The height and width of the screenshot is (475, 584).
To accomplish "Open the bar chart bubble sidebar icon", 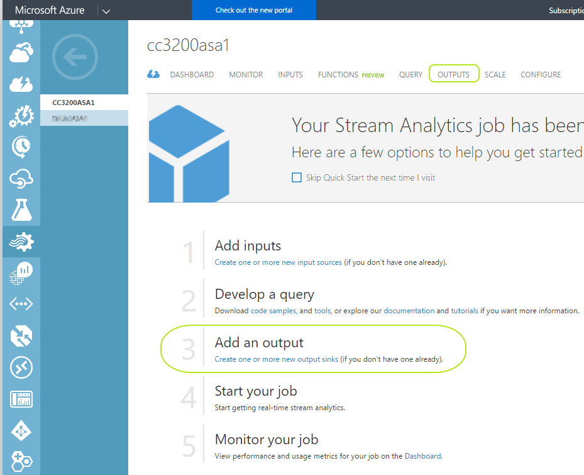I will pos(21,273).
